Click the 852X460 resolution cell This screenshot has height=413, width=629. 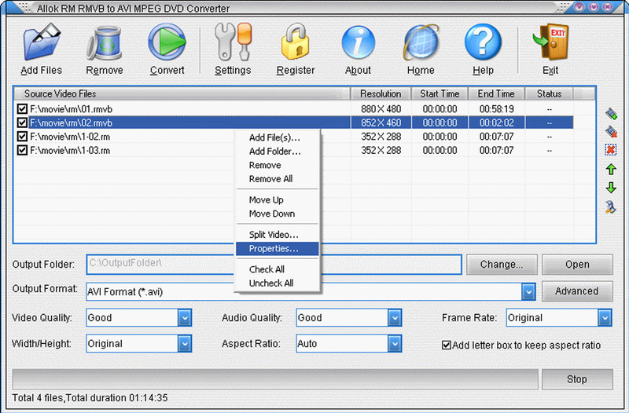click(x=381, y=122)
